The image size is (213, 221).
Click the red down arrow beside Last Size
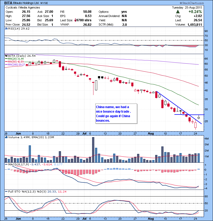pyautogui.click(x=75, y=20)
